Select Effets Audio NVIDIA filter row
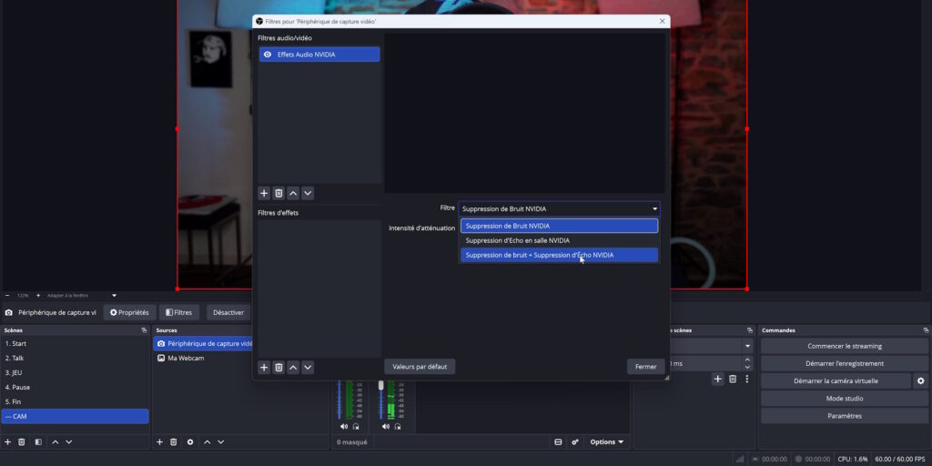Viewport: 932px width, 466px height. tap(319, 55)
